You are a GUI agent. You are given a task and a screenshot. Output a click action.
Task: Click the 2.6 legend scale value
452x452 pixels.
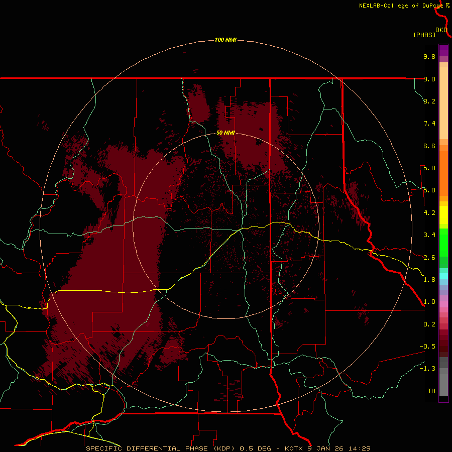[429, 258]
